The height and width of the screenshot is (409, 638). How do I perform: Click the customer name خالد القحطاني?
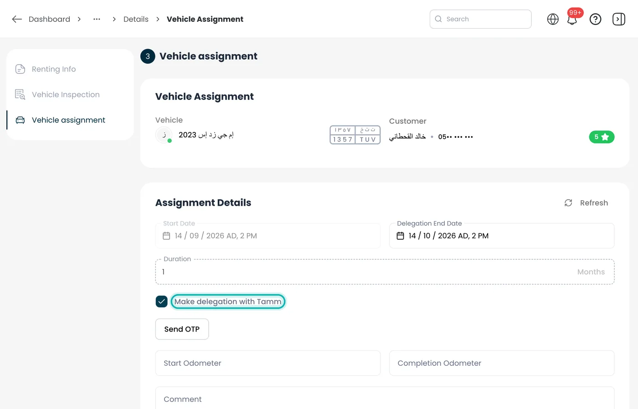point(407,136)
